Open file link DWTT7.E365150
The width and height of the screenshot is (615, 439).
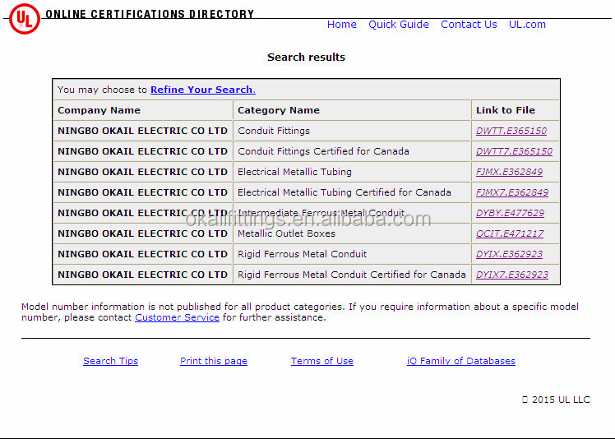click(514, 151)
